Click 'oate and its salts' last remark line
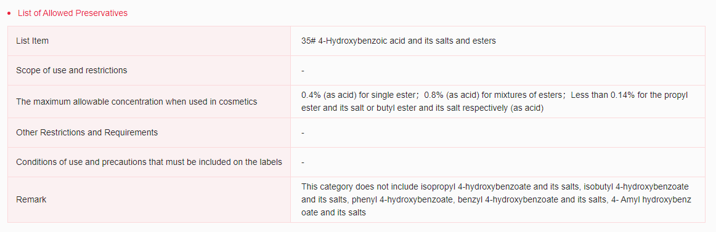Viewport: 716px width, 232px height. tap(333, 213)
